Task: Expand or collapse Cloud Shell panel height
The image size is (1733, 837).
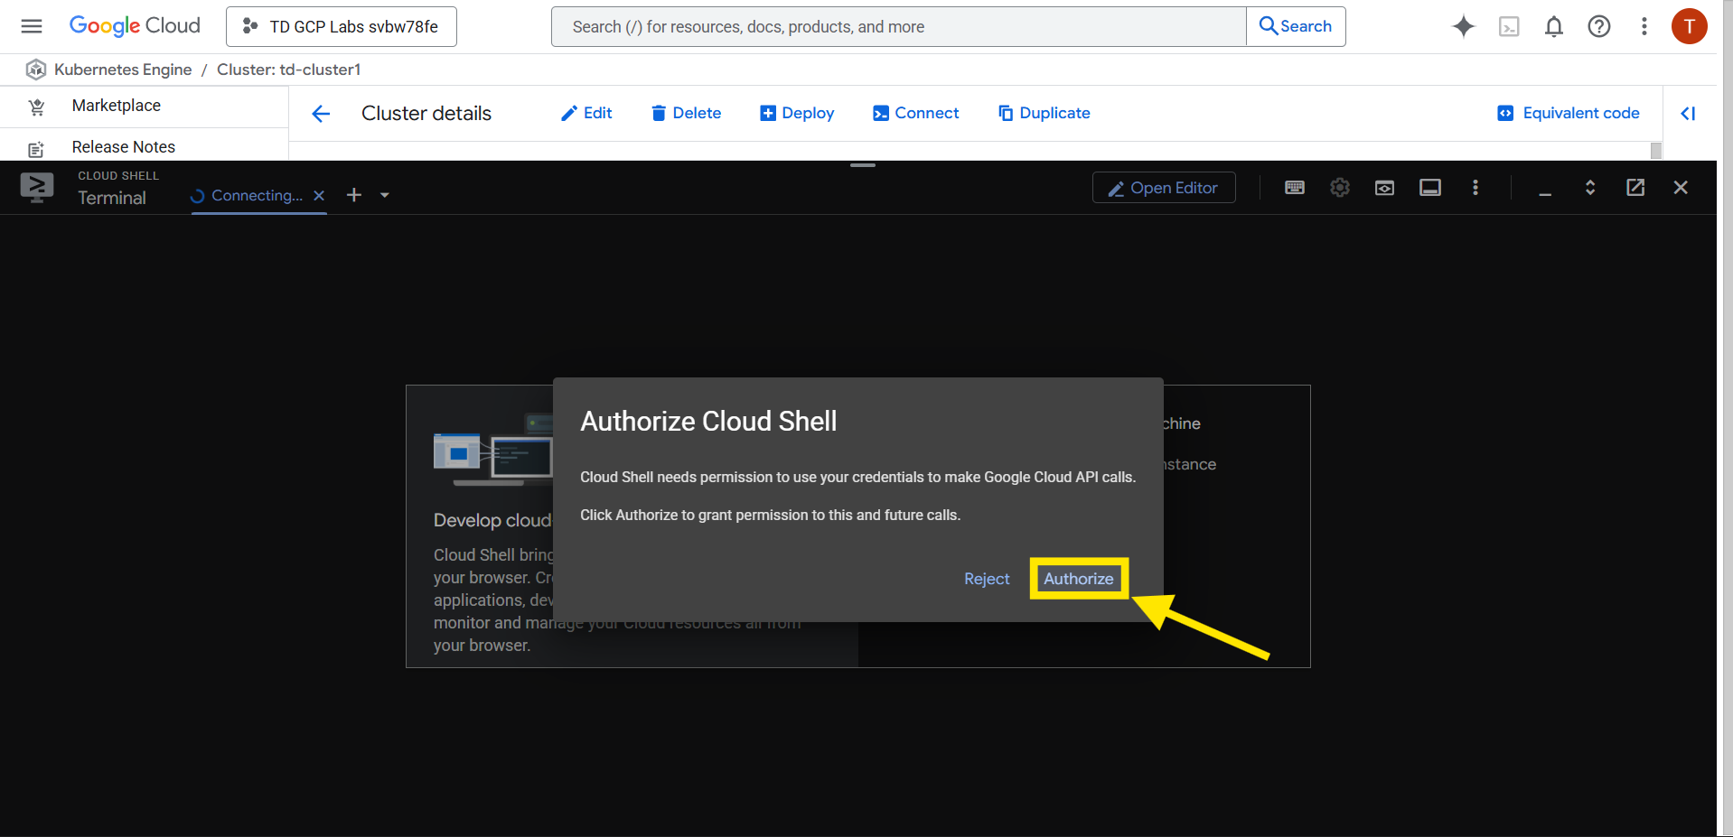Action: pyautogui.click(x=1589, y=188)
